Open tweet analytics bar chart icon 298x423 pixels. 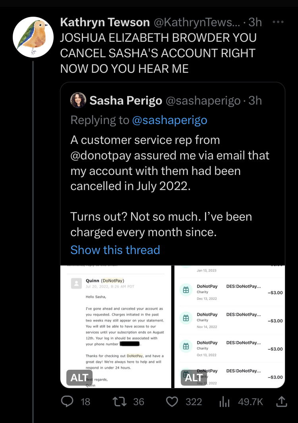[x=225, y=402]
